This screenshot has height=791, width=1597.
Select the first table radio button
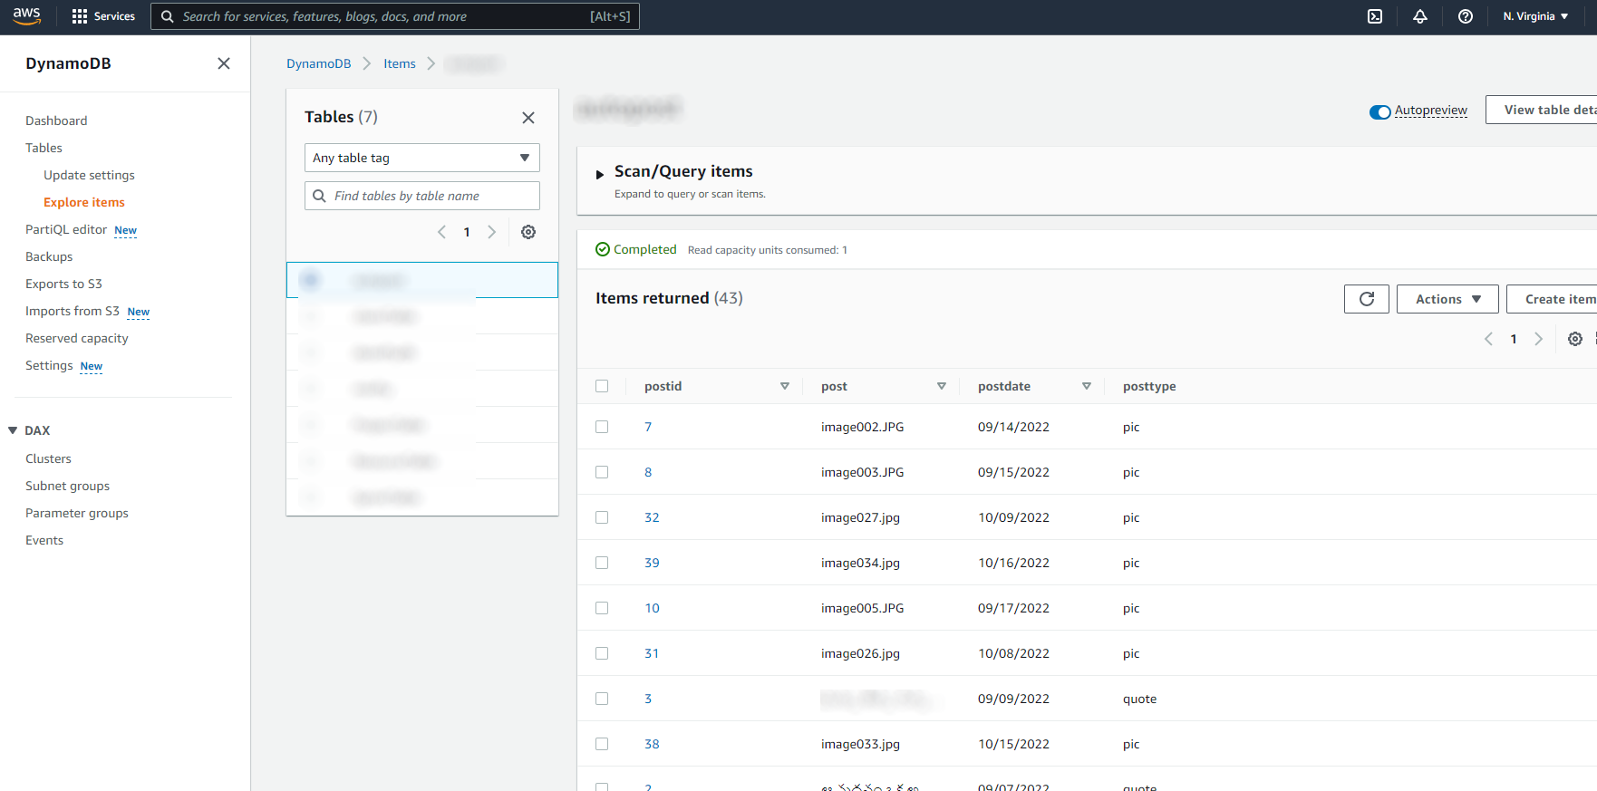tap(310, 280)
